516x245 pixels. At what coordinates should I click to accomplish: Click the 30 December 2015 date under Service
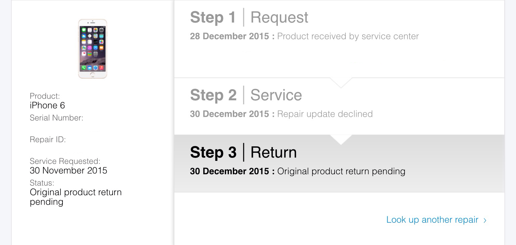point(229,114)
